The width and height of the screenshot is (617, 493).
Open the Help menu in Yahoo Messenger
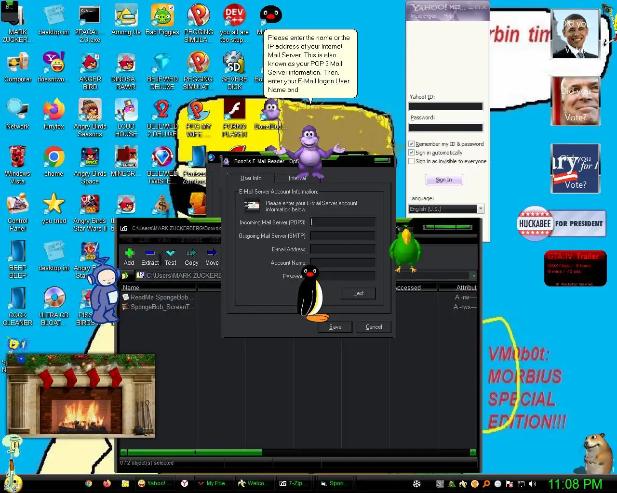coord(448,16)
